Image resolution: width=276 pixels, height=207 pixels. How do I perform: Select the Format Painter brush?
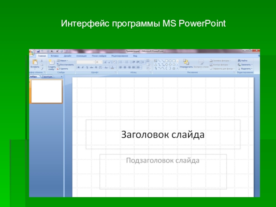pos(42,69)
